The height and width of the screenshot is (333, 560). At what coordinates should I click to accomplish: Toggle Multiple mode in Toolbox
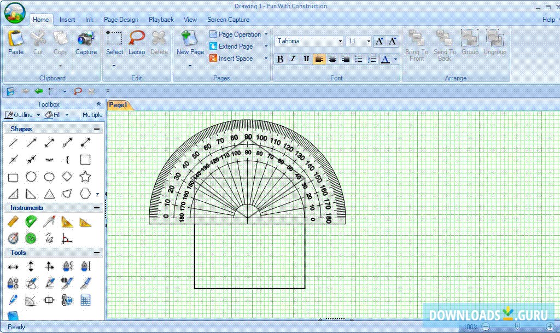click(92, 115)
